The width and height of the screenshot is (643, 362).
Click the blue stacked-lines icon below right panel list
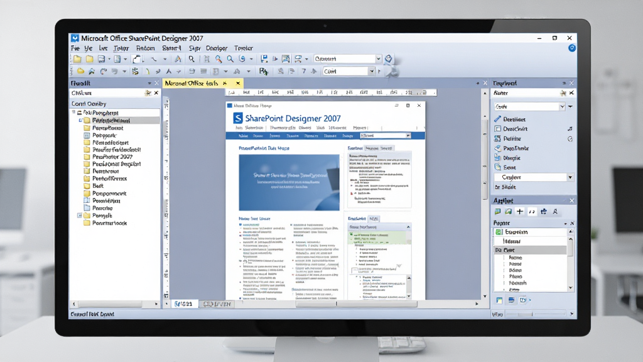coord(511,300)
